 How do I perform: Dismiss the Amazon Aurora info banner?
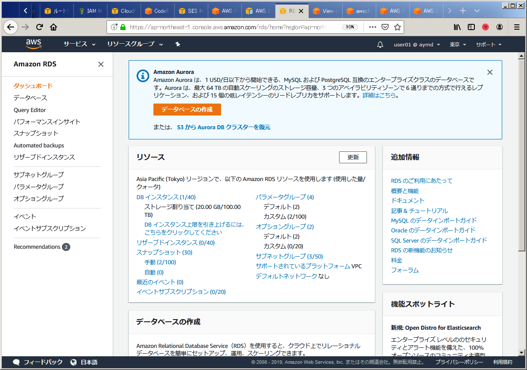coord(490,72)
